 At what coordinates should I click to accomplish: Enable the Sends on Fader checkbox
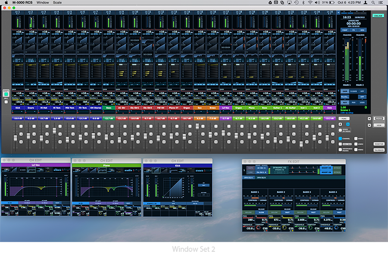coord(340,130)
